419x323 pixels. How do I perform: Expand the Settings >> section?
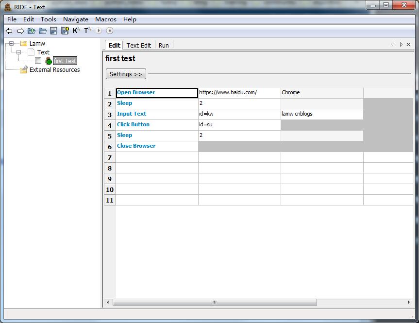pos(126,74)
